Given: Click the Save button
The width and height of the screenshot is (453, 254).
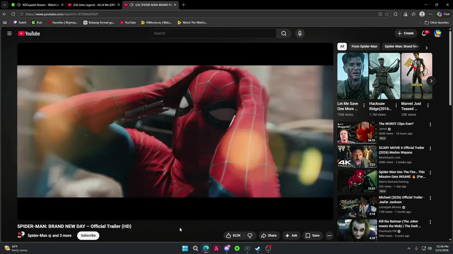Looking at the screenshot, I should [312, 236].
